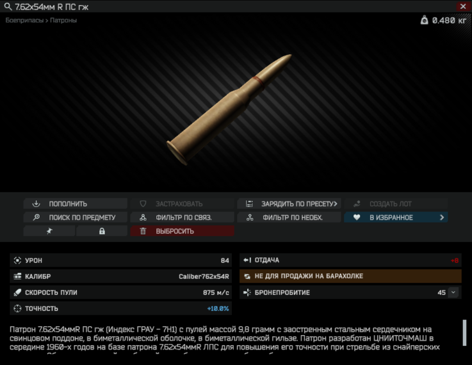Click the download icon on Пополнить
Image resolution: width=472 pixels, height=365 pixels.
pos(36,204)
